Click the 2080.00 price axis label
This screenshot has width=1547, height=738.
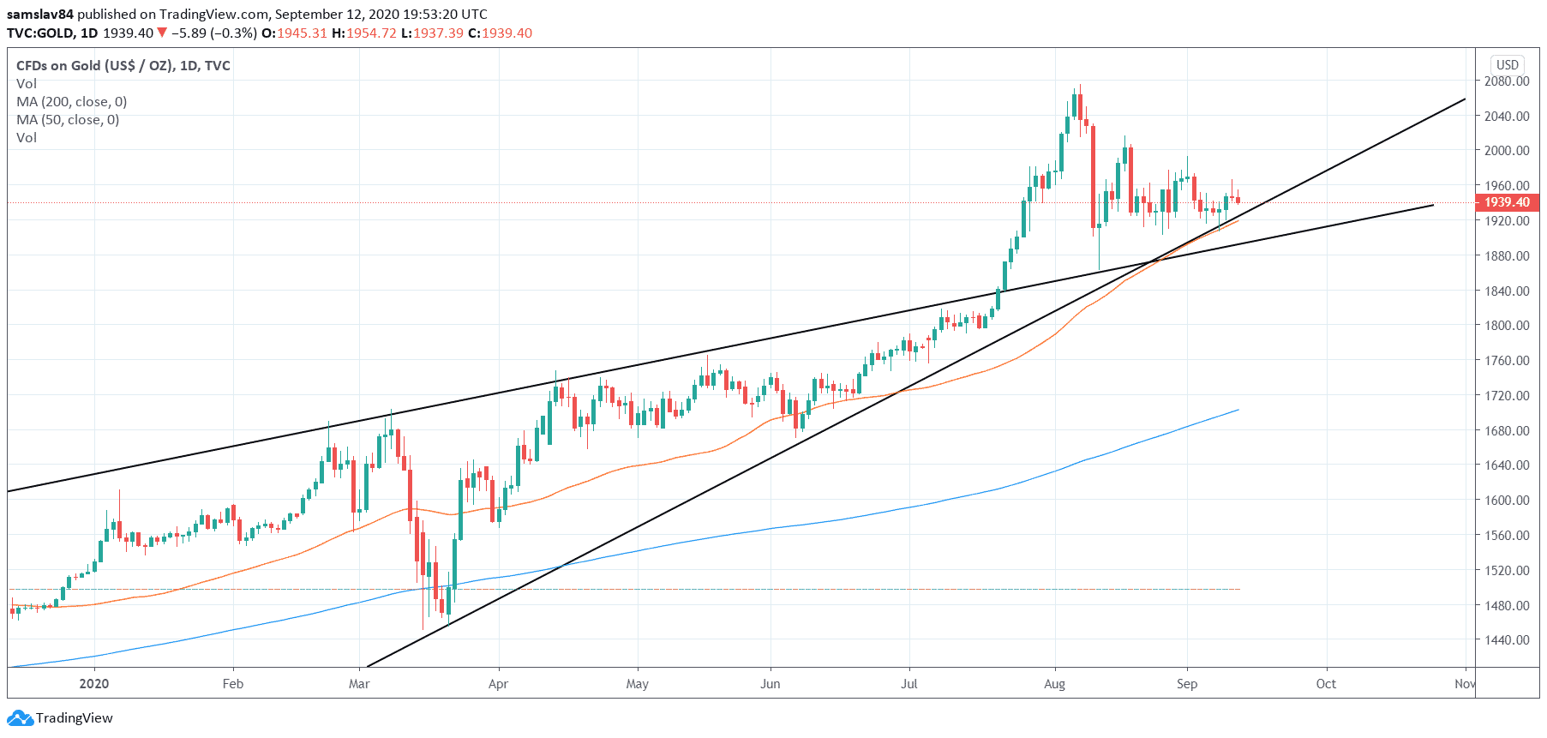pyautogui.click(x=1507, y=81)
